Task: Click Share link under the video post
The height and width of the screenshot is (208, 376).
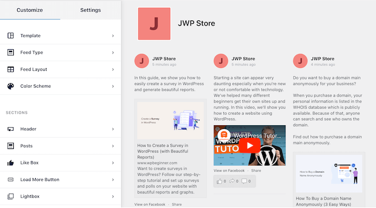Action: pyautogui.click(x=256, y=170)
